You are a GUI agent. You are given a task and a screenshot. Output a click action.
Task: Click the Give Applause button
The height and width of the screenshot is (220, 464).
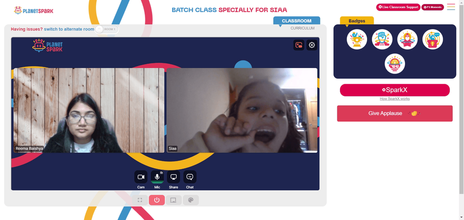[x=394, y=113]
